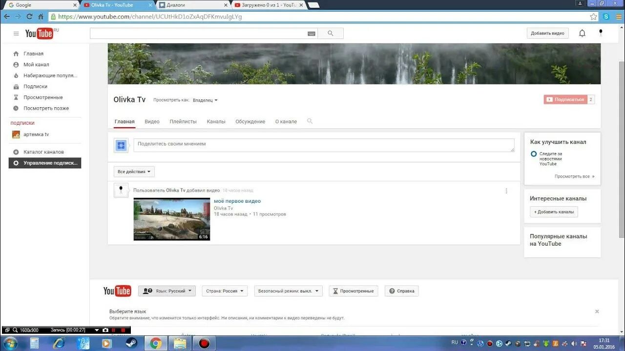The width and height of the screenshot is (625, 351).
Task: Click the Skype extension icon in Chrome
Action: click(606, 17)
